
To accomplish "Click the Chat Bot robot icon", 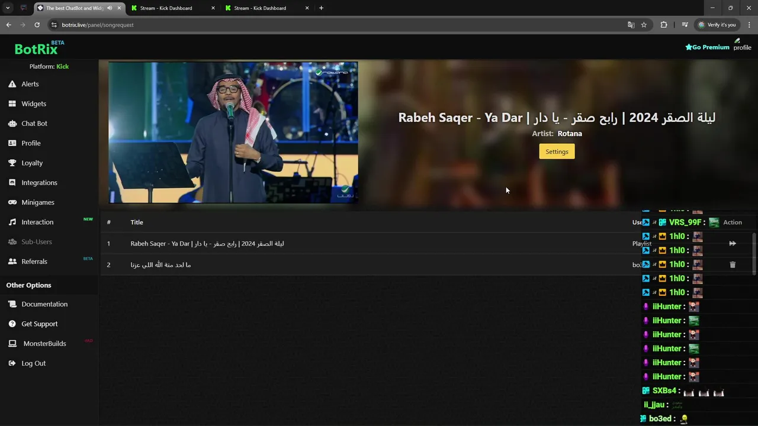I will [12, 123].
